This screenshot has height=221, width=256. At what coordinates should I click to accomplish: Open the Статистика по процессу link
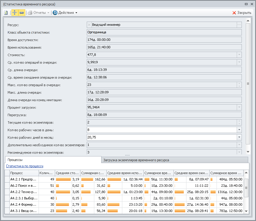point(25,166)
